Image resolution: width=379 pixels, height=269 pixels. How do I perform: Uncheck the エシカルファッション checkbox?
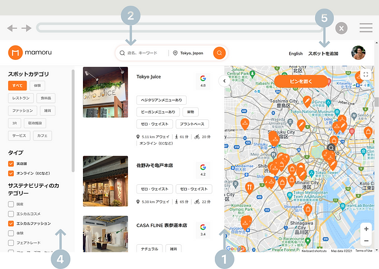tap(11, 223)
